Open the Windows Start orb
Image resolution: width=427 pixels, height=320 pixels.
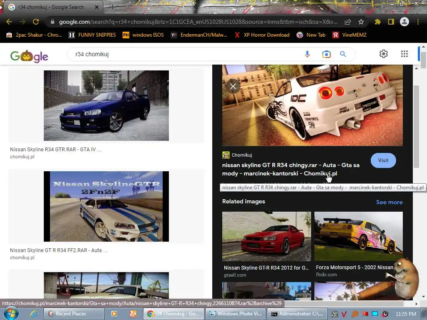[11, 313]
